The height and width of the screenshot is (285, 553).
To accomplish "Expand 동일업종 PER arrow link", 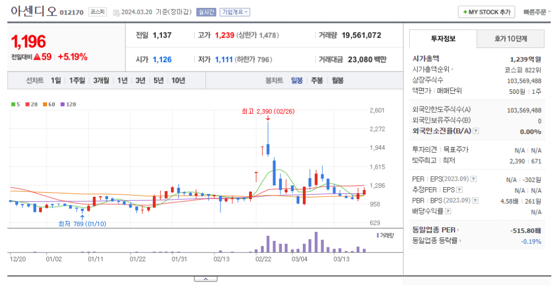I will click(x=458, y=230).
